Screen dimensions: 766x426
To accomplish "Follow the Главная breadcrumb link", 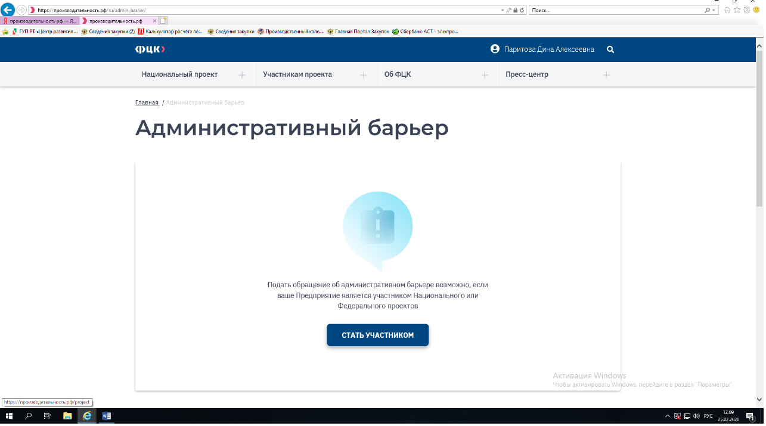I will [147, 103].
